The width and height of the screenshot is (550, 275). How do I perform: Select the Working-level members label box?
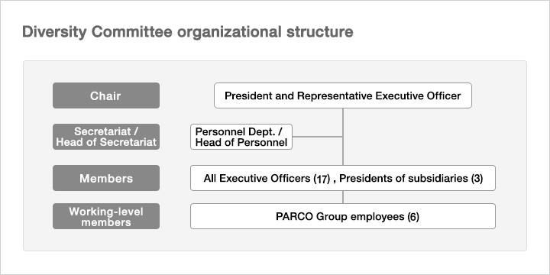[x=106, y=216]
